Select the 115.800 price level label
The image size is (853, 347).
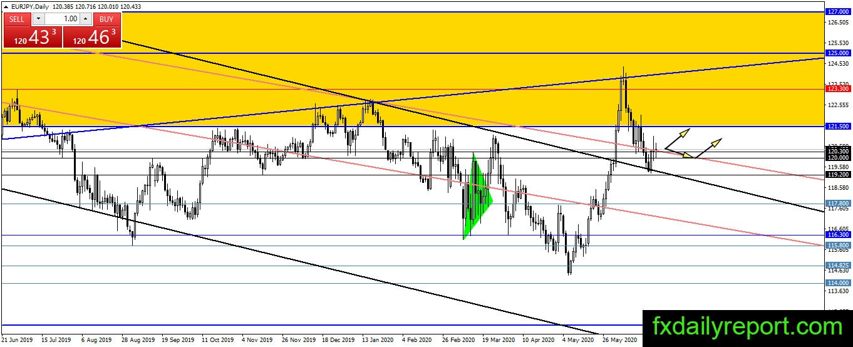(838, 245)
